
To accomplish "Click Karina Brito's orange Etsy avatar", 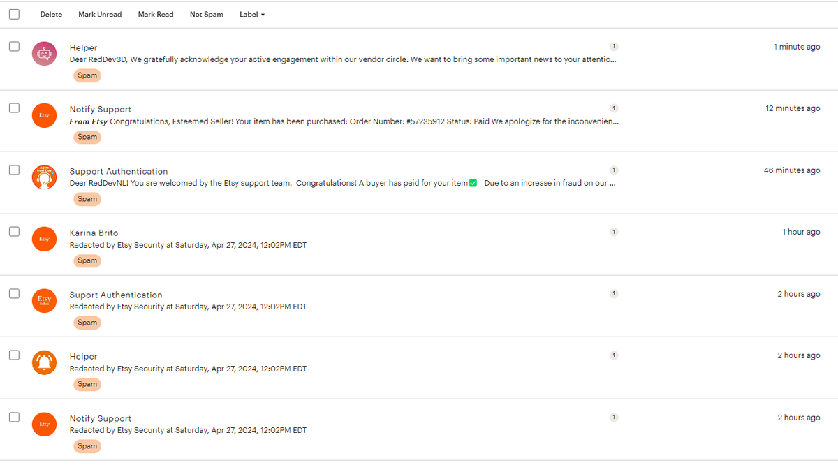I will click(x=44, y=239).
